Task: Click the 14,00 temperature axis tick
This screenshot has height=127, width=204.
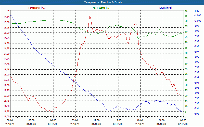Action: 7,54
